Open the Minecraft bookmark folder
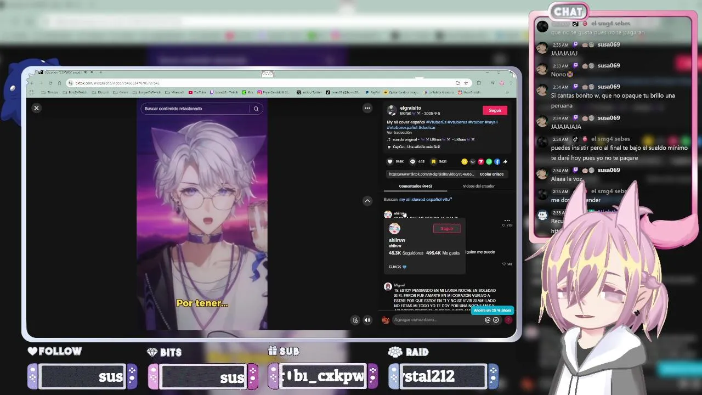Image resolution: width=702 pixels, height=395 pixels. click(175, 92)
